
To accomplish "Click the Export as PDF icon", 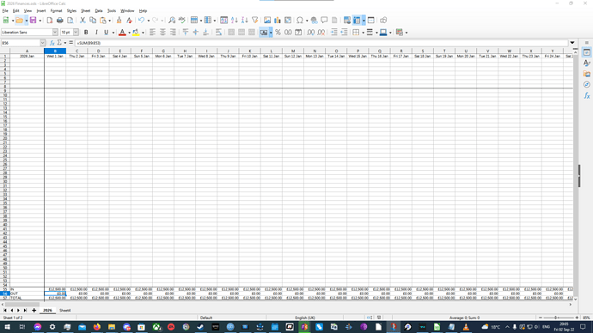I will [x=50, y=20].
